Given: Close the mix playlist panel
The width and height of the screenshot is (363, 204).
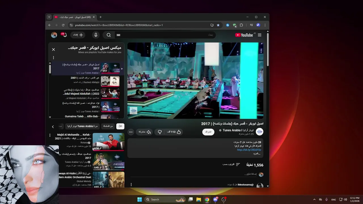Looking at the screenshot, I should [53, 49].
